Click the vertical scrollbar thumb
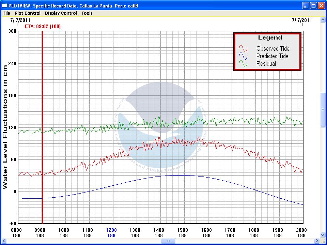Viewport: 327px width, 245px height. tap(323, 110)
